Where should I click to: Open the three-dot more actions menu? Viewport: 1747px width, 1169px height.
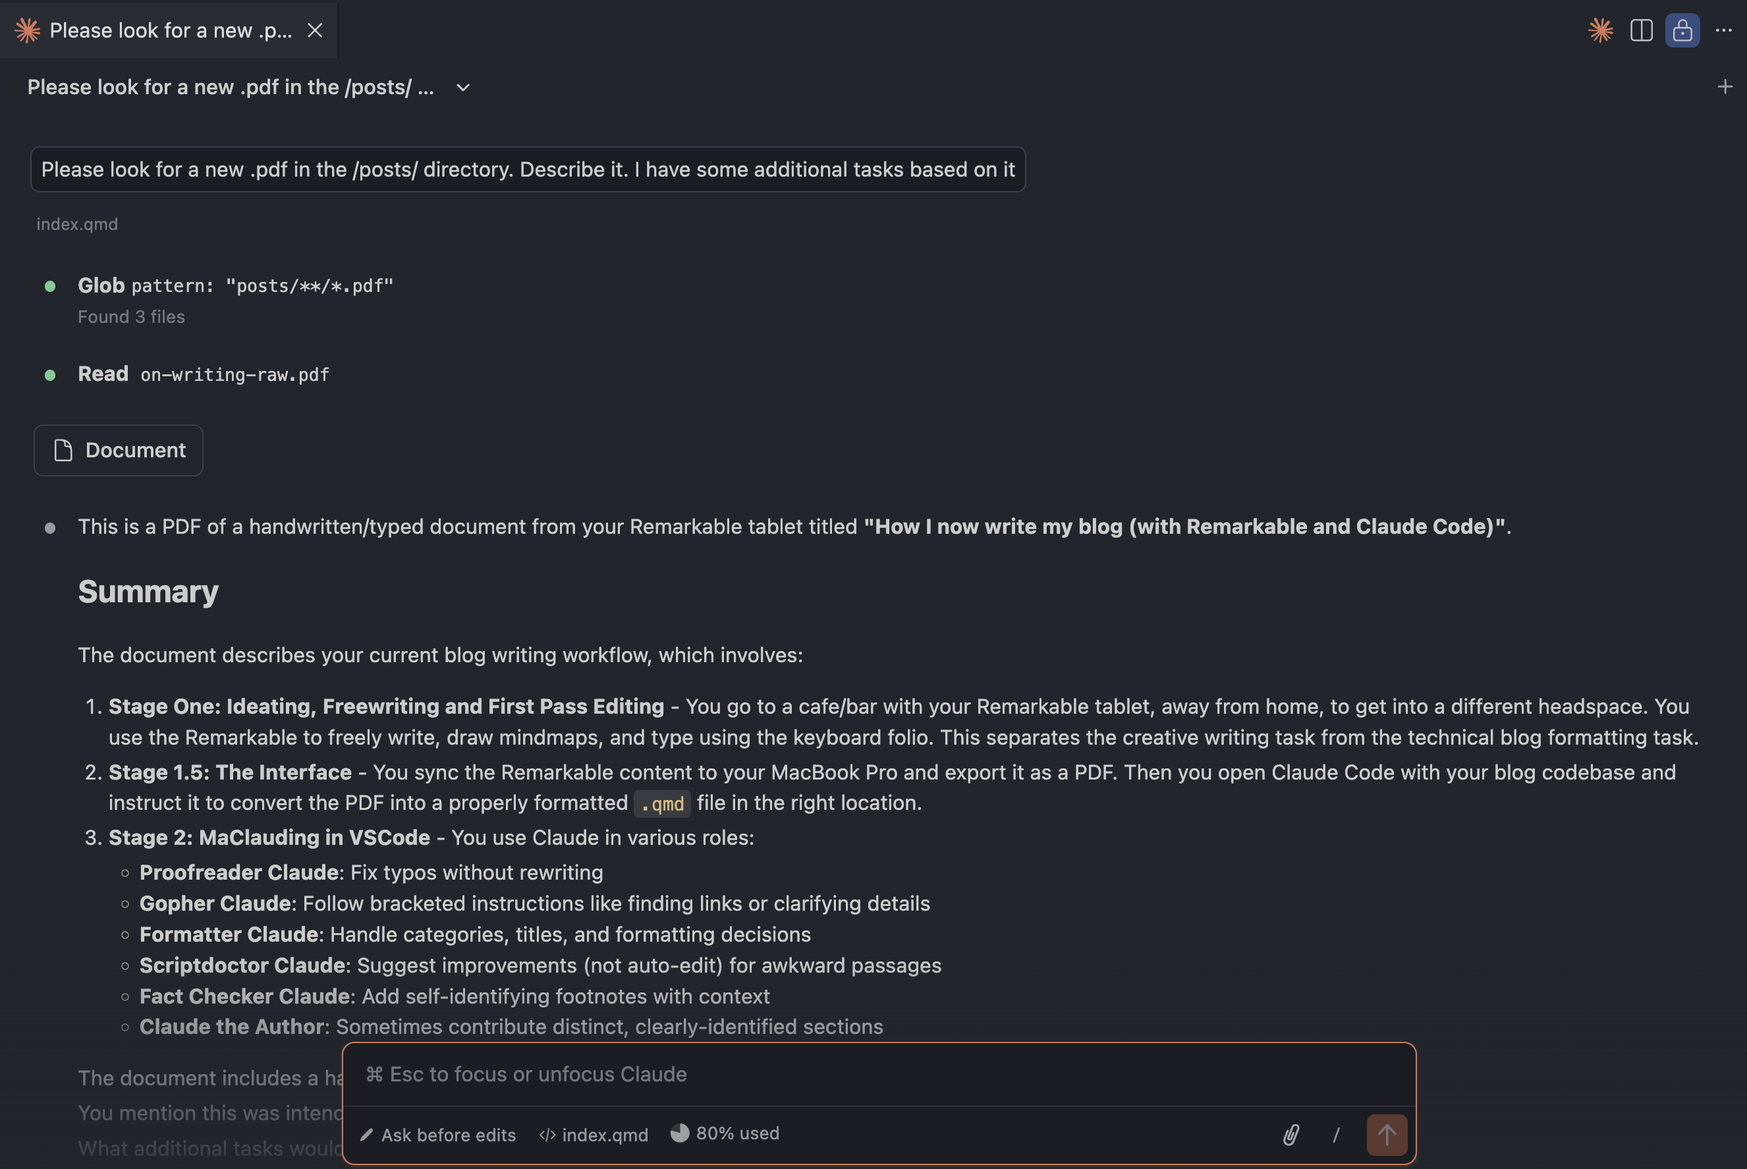(1723, 30)
